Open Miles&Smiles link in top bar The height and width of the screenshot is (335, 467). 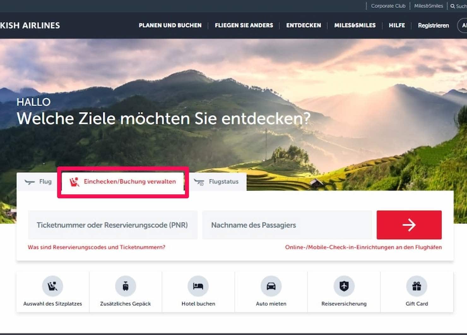tap(429, 6)
